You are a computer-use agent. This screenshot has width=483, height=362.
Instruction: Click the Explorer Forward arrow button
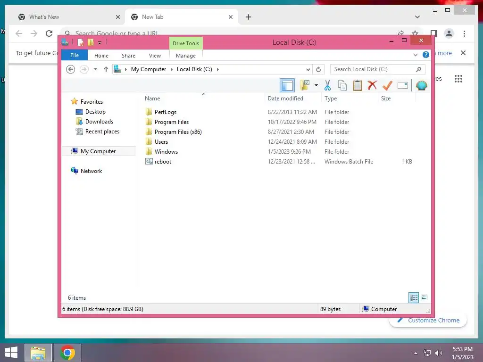[x=84, y=69]
